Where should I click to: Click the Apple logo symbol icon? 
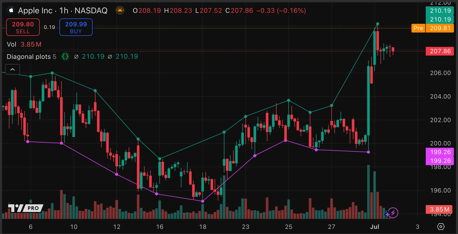pyautogui.click(x=11, y=10)
